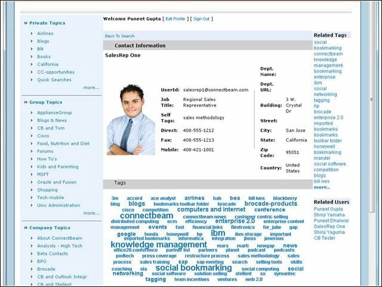Open Oracle and Fusion topic
Image resolution: width=382 pixels, height=287 pixels.
(57, 182)
